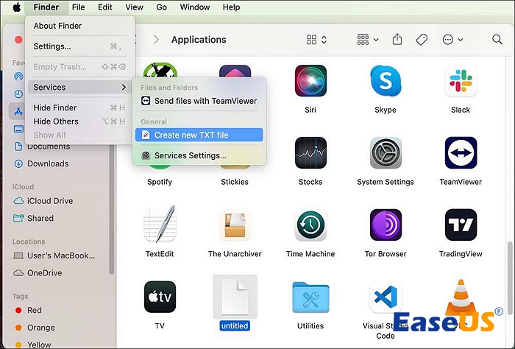The image size is (515, 349).
Task: Launch the Time Machine icon
Action: tap(310, 225)
